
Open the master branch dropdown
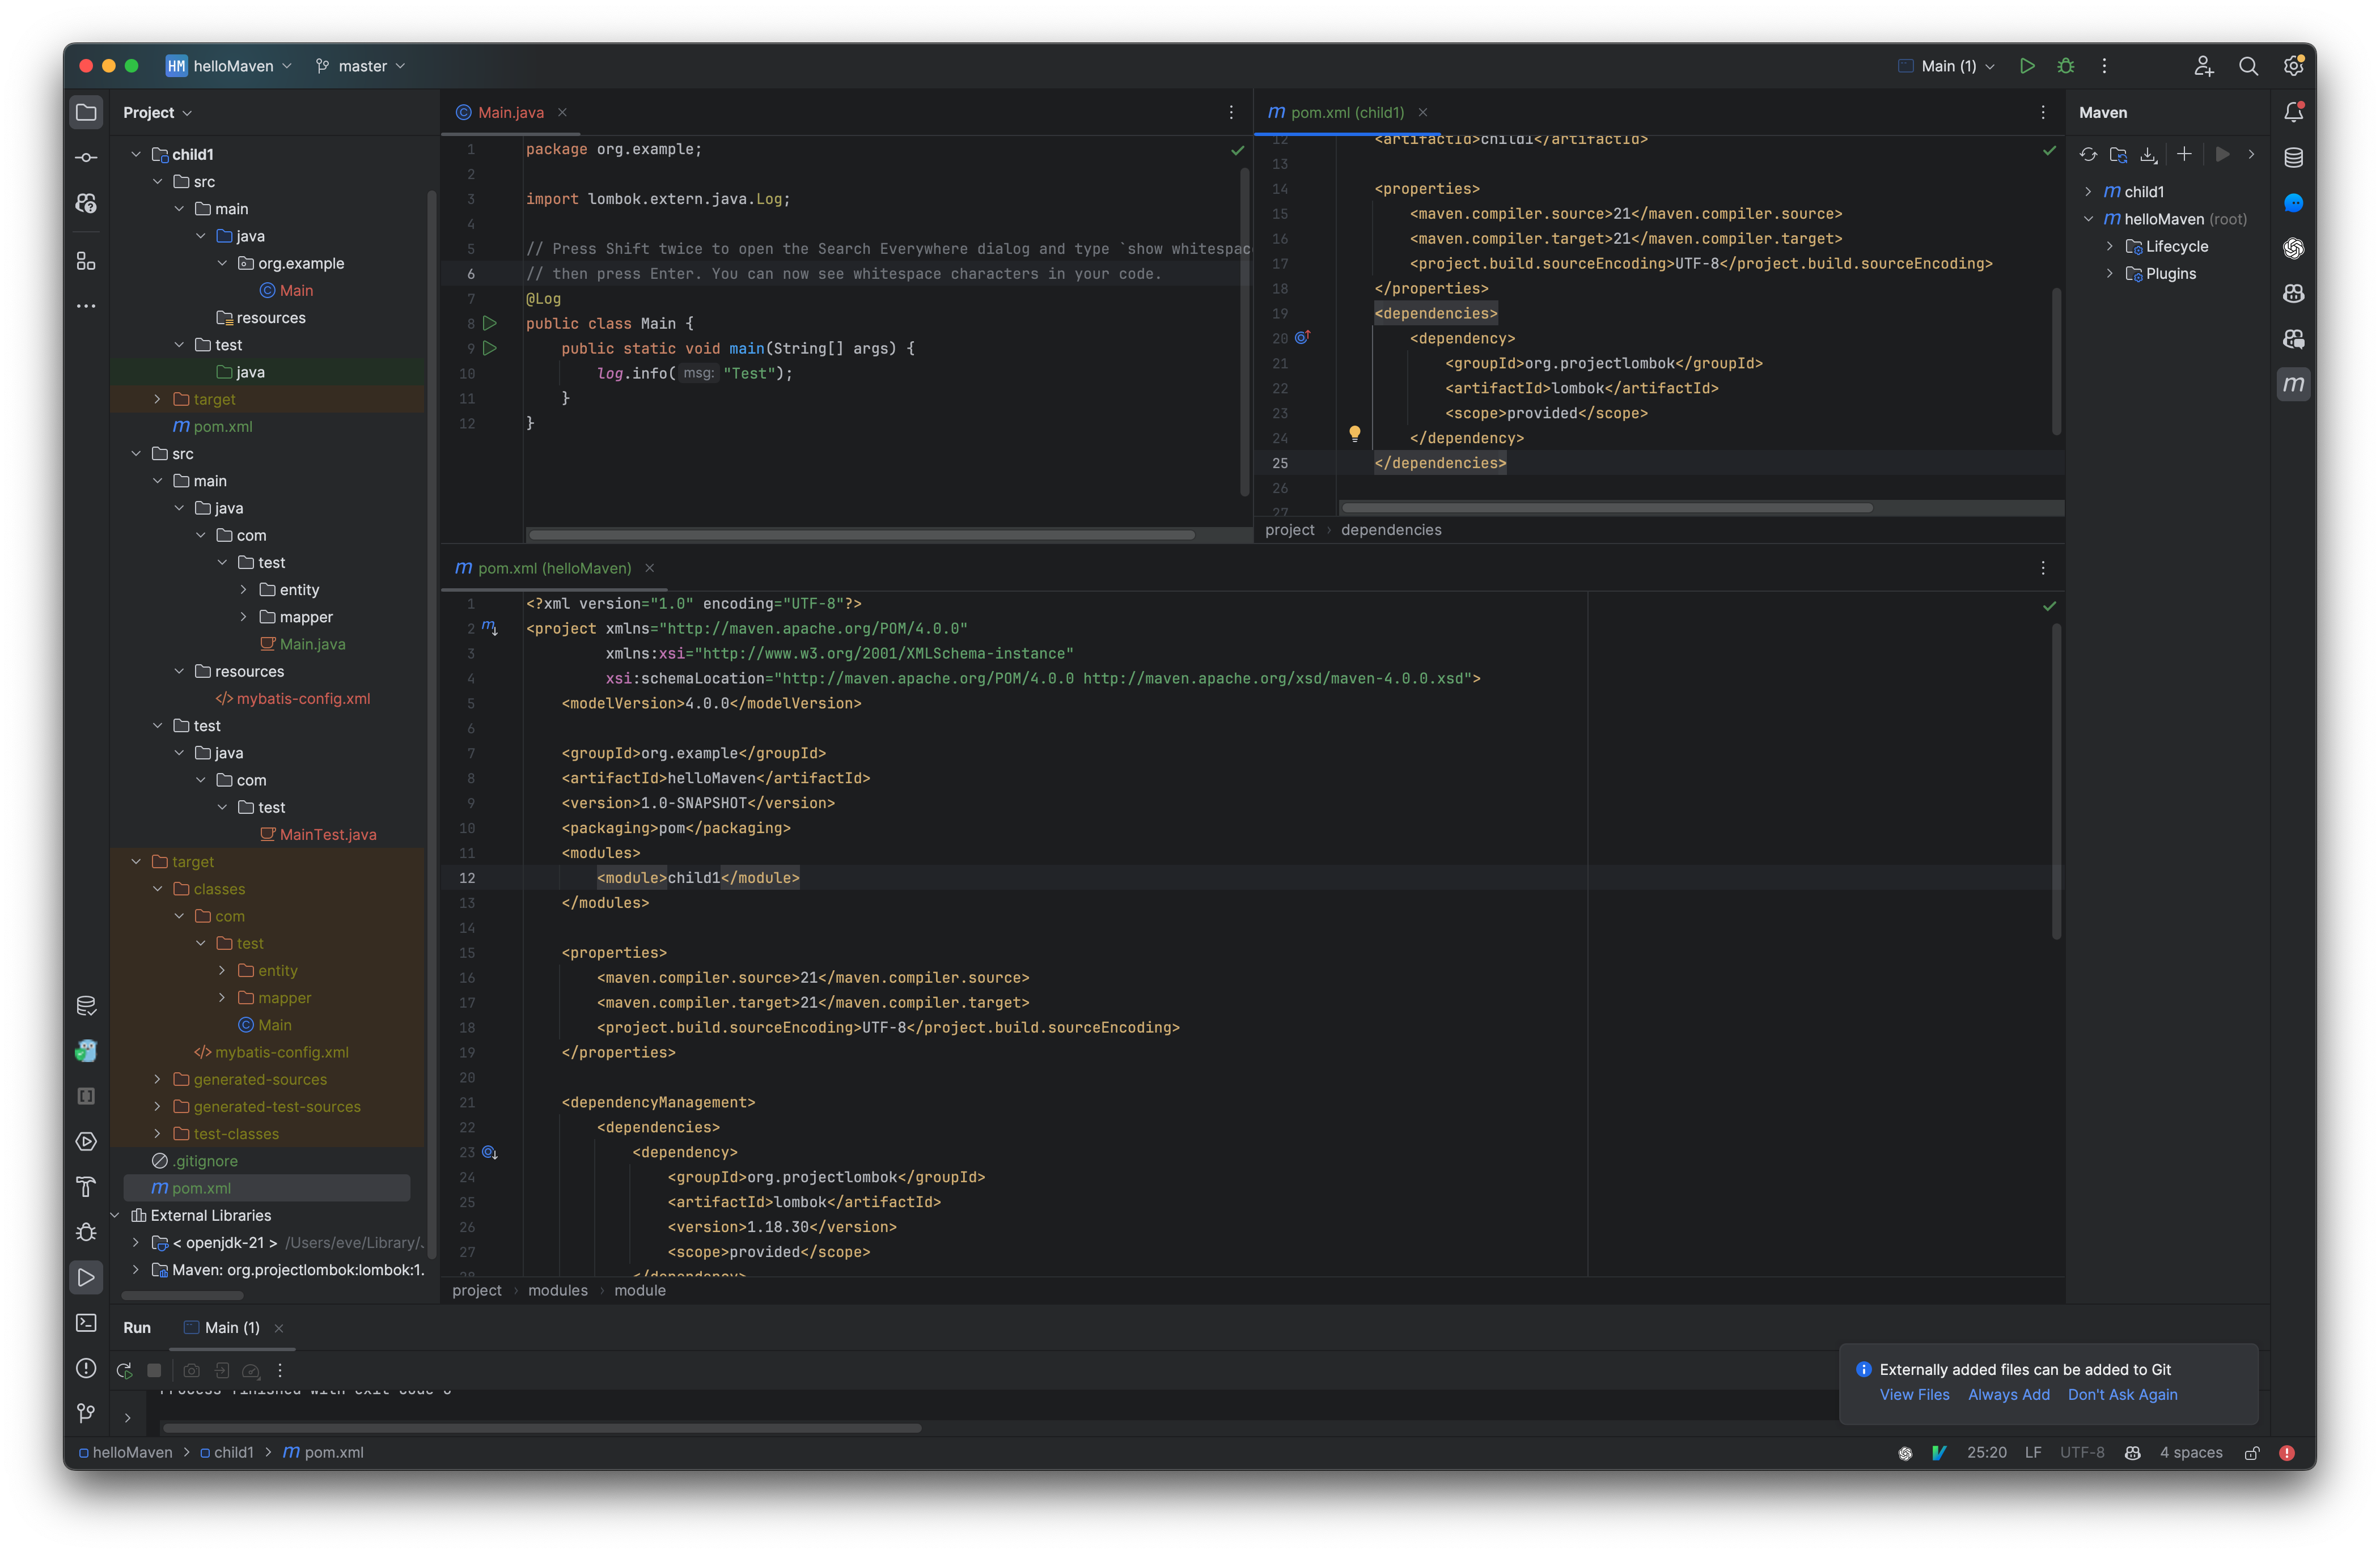(x=361, y=66)
